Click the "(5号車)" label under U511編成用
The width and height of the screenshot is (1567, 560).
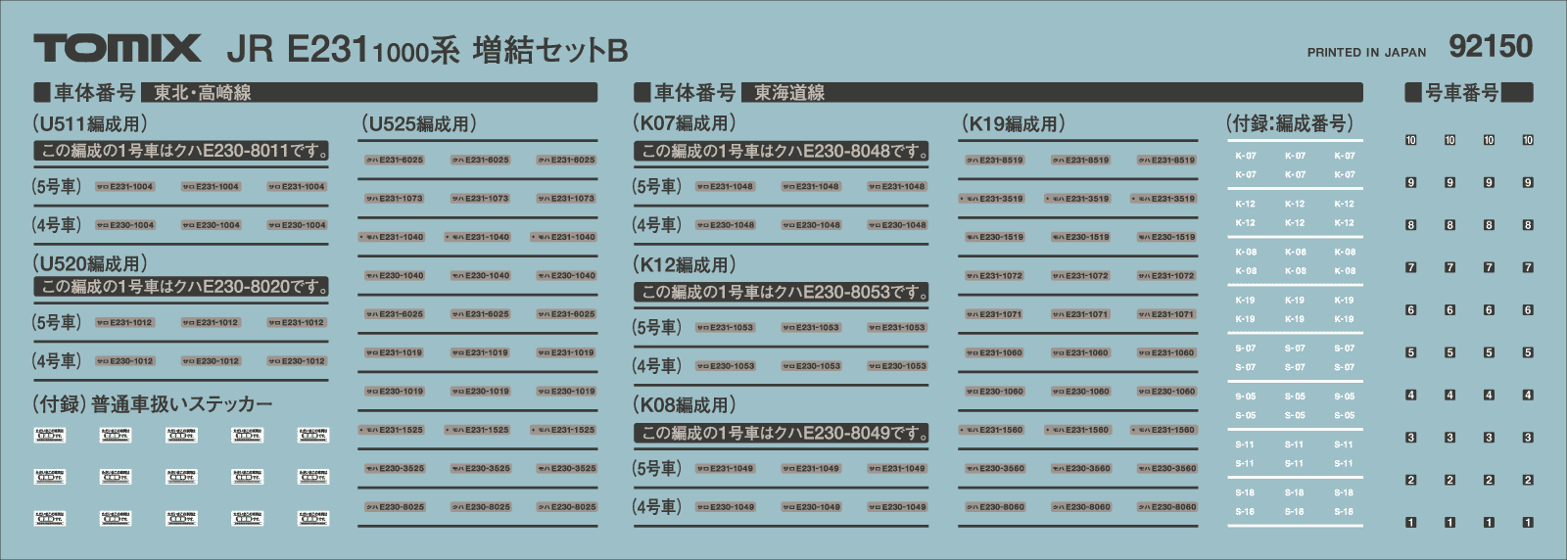(x=58, y=186)
